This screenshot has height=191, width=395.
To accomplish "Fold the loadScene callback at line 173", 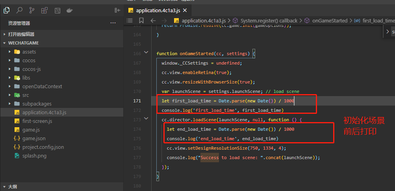I will [146, 118].
